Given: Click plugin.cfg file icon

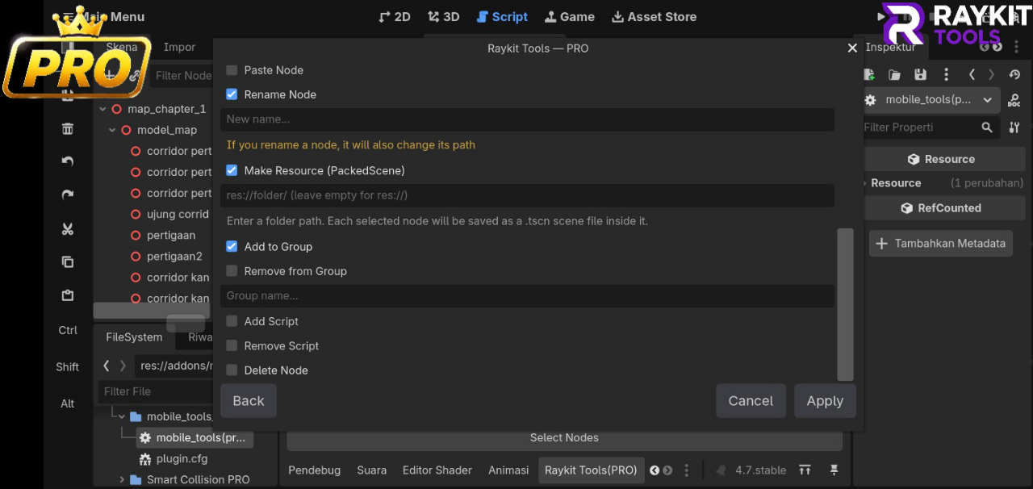Looking at the screenshot, I should [x=145, y=458].
